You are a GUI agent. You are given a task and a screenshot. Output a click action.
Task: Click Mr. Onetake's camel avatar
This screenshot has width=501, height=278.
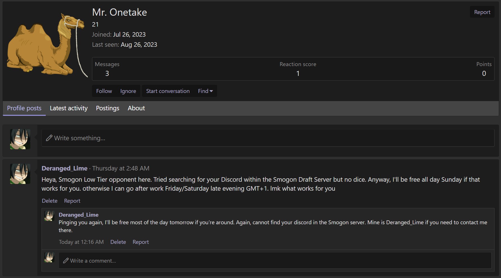coord(46,45)
